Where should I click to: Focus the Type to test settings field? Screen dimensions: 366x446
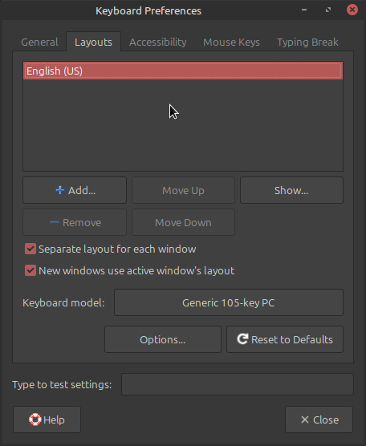[x=238, y=384]
